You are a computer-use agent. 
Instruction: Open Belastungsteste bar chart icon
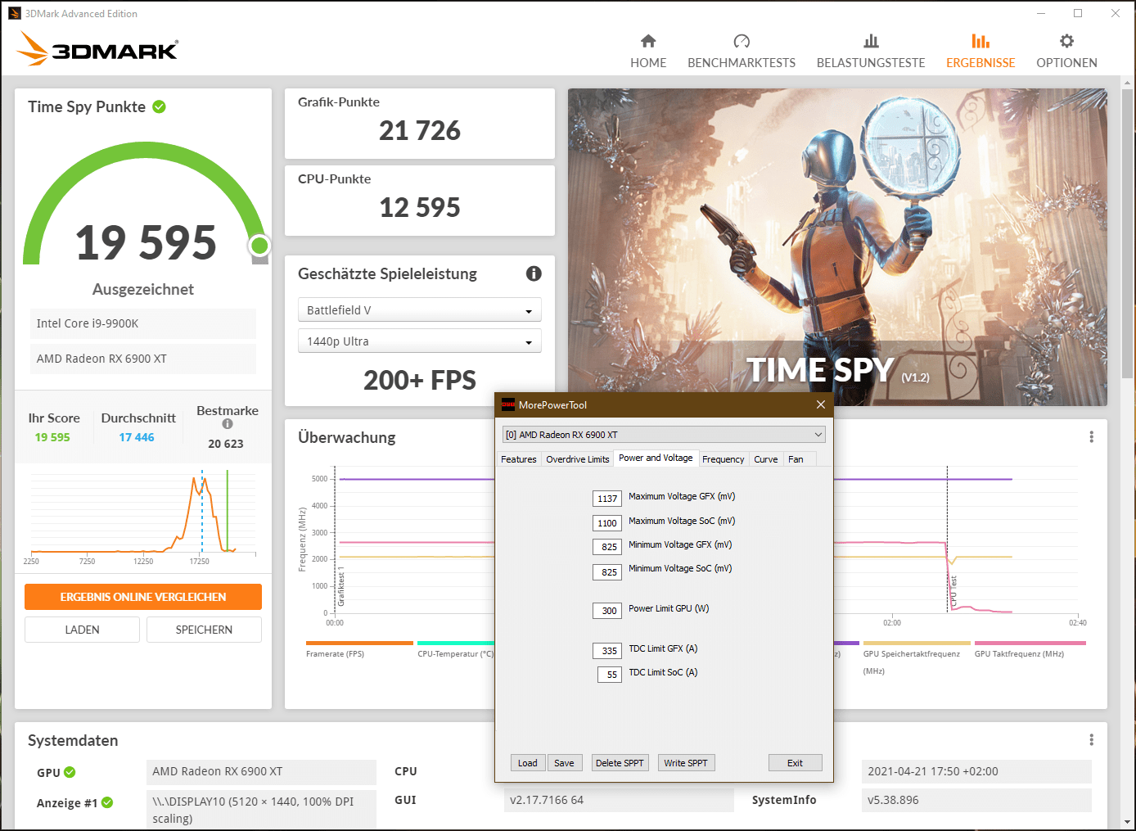tap(871, 41)
